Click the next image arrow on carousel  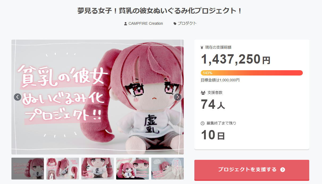coord(178,97)
